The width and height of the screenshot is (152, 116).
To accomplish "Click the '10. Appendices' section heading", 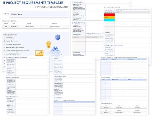I will tap(58, 98).
